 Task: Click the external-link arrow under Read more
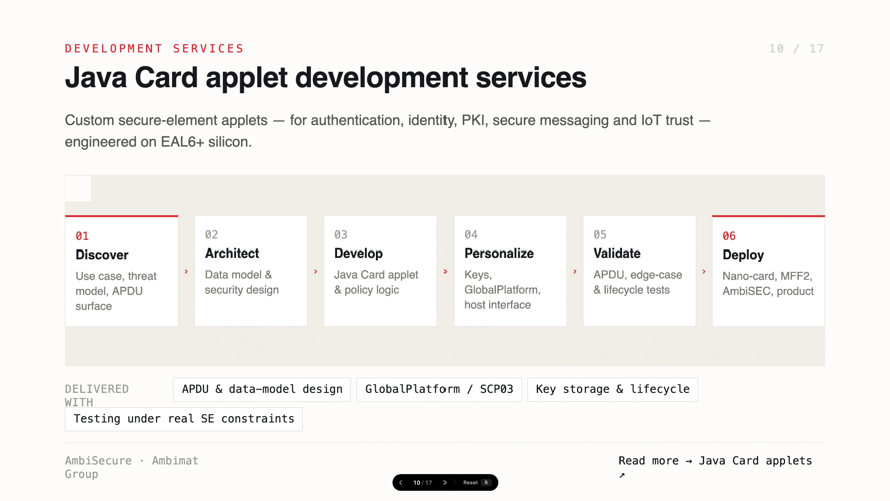tap(622, 475)
